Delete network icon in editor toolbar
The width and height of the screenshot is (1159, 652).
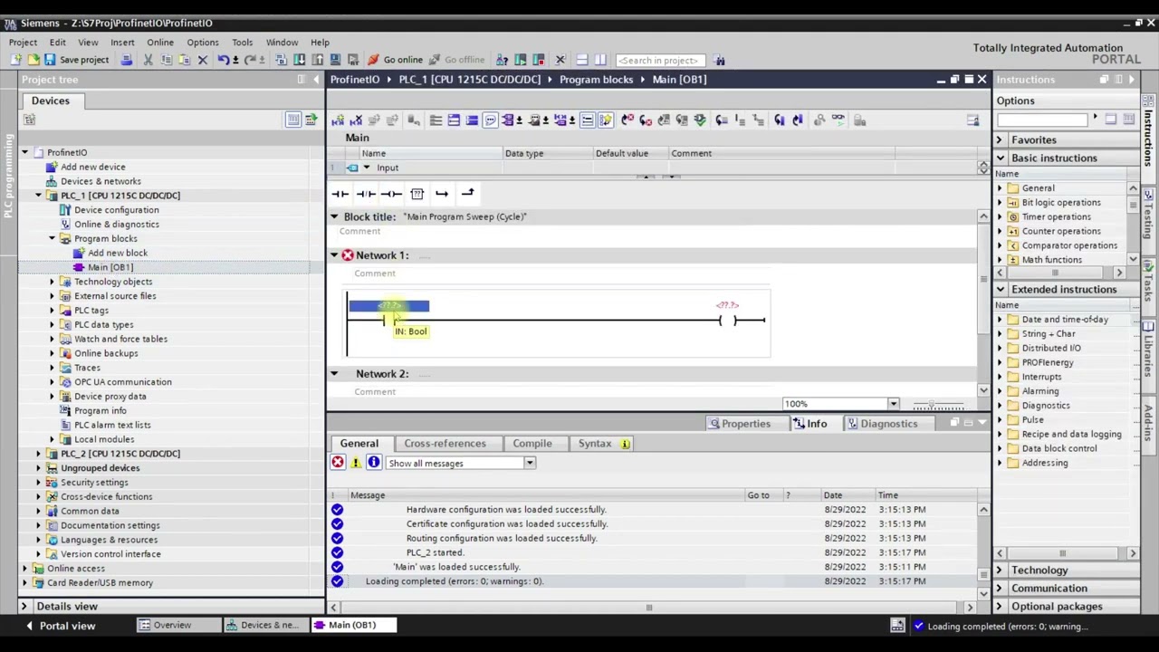point(356,120)
